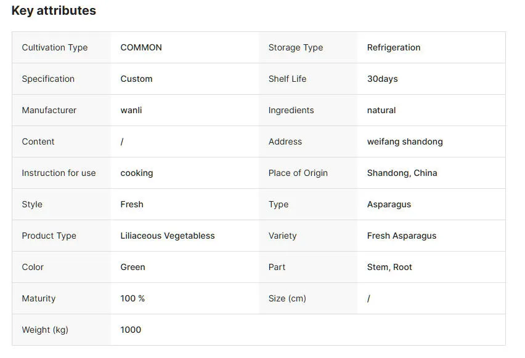This screenshot has height=358, width=525.
Task: Click the Style Fresh value
Action: click(x=132, y=204)
